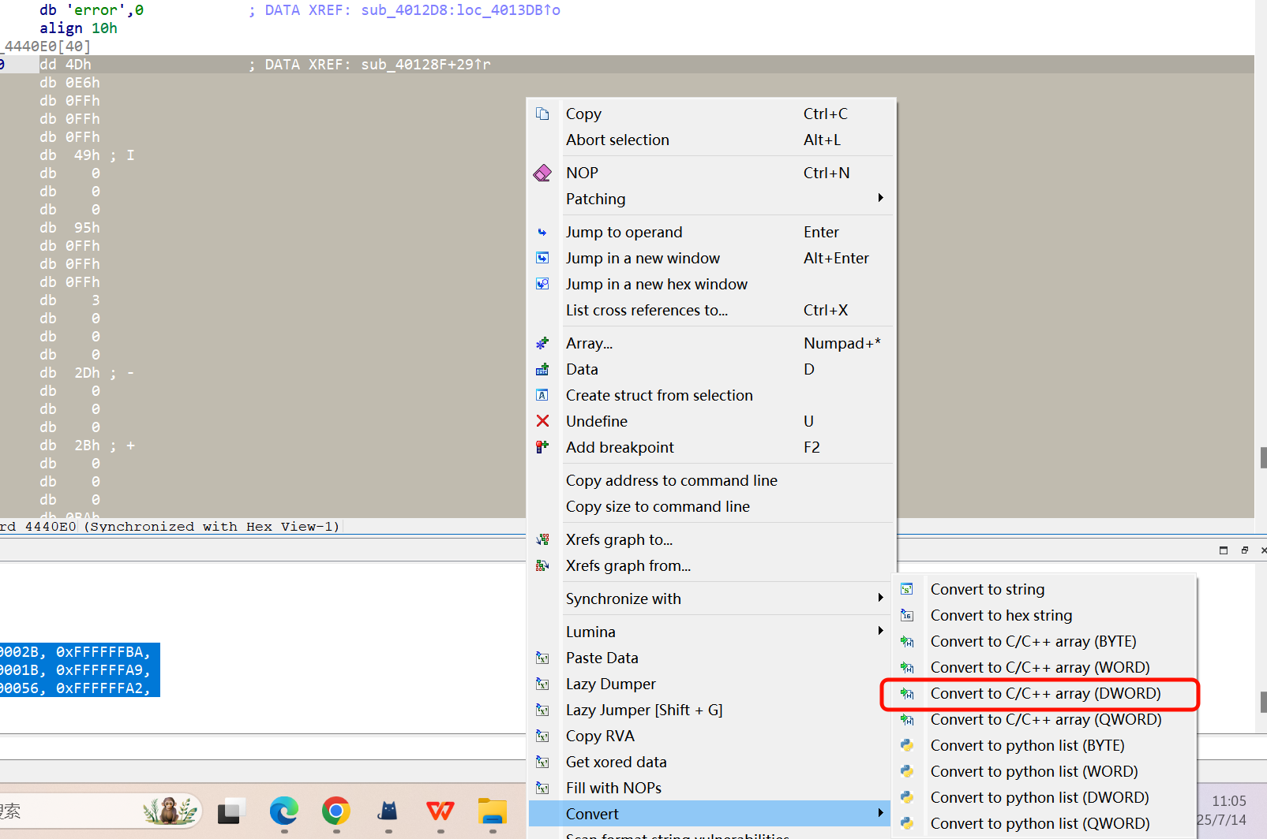The width and height of the screenshot is (1267, 839).
Task: Click the 'dd 4Dh' disassembly line
Action: (x=66, y=65)
